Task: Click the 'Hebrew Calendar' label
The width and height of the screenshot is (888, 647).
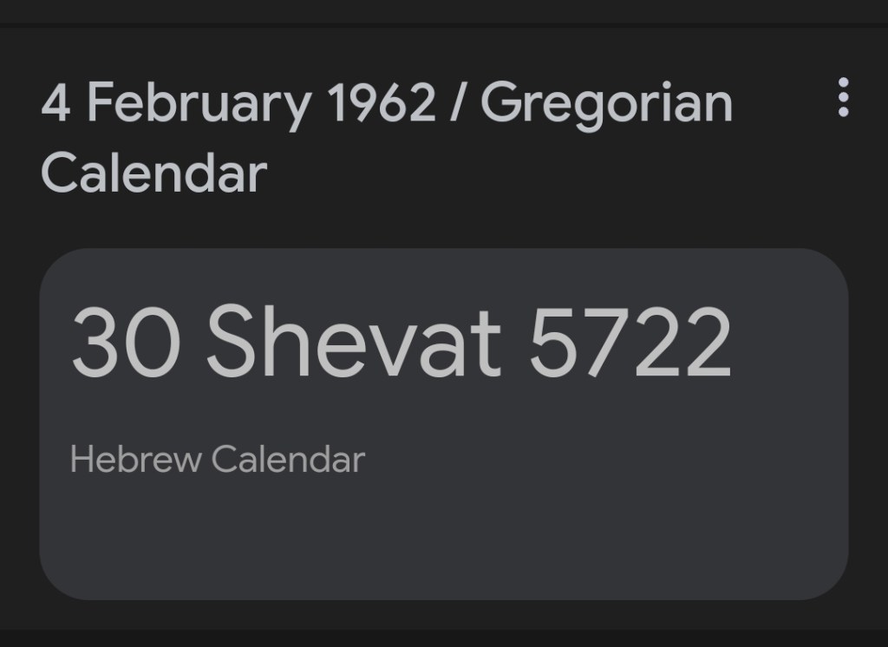Action: (217, 458)
